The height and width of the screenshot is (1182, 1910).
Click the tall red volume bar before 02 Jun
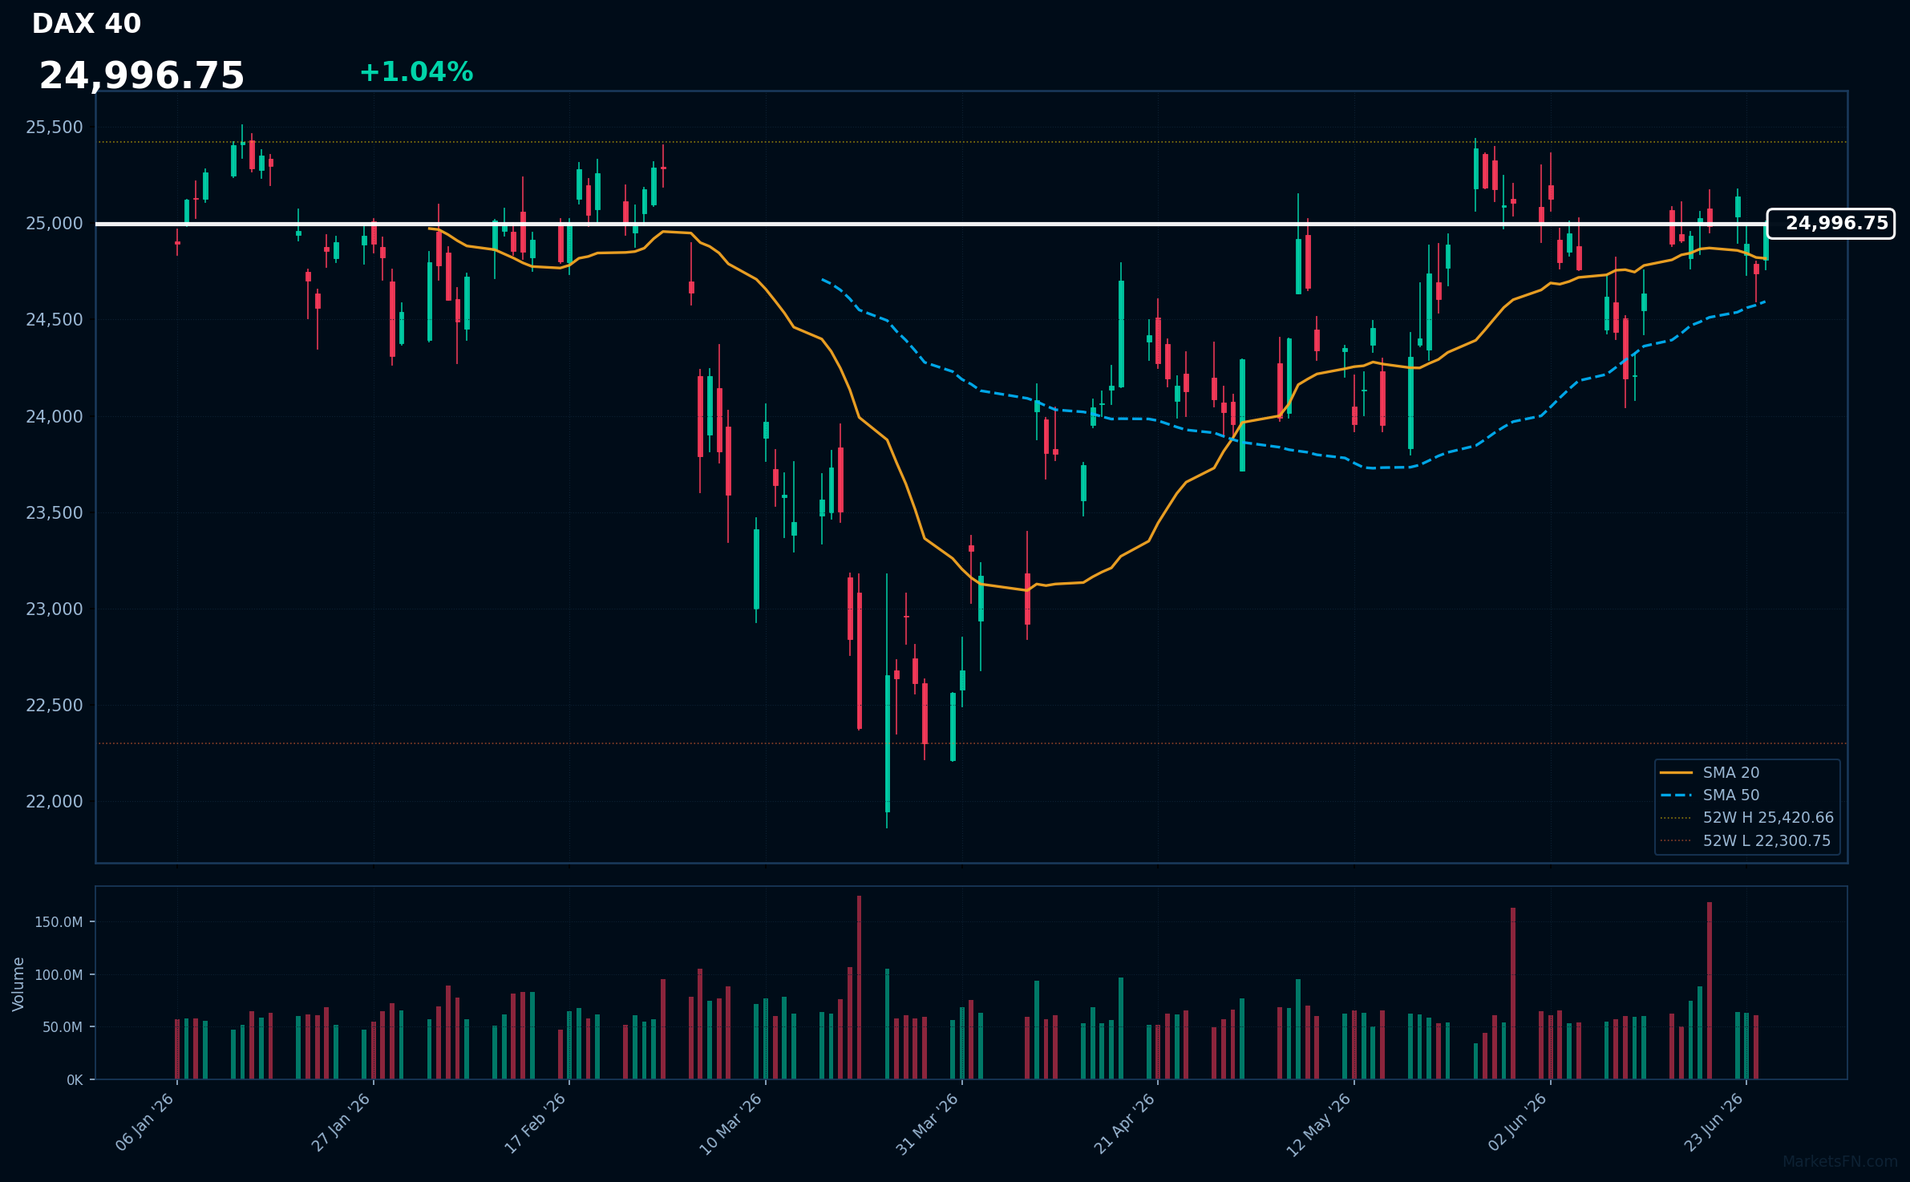point(1513,994)
